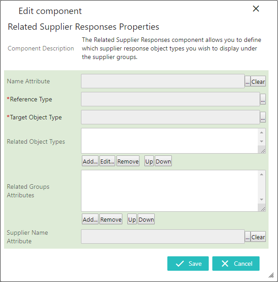This screenshot has width=278, height=282.
Task: Clear the Supplier Name Attribute field
Action: point(258,237)
